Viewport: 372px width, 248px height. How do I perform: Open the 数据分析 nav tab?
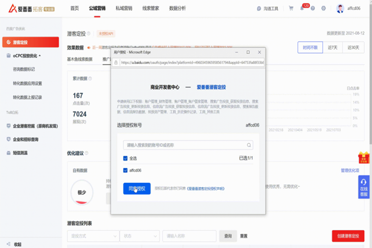tap(177, 8)
